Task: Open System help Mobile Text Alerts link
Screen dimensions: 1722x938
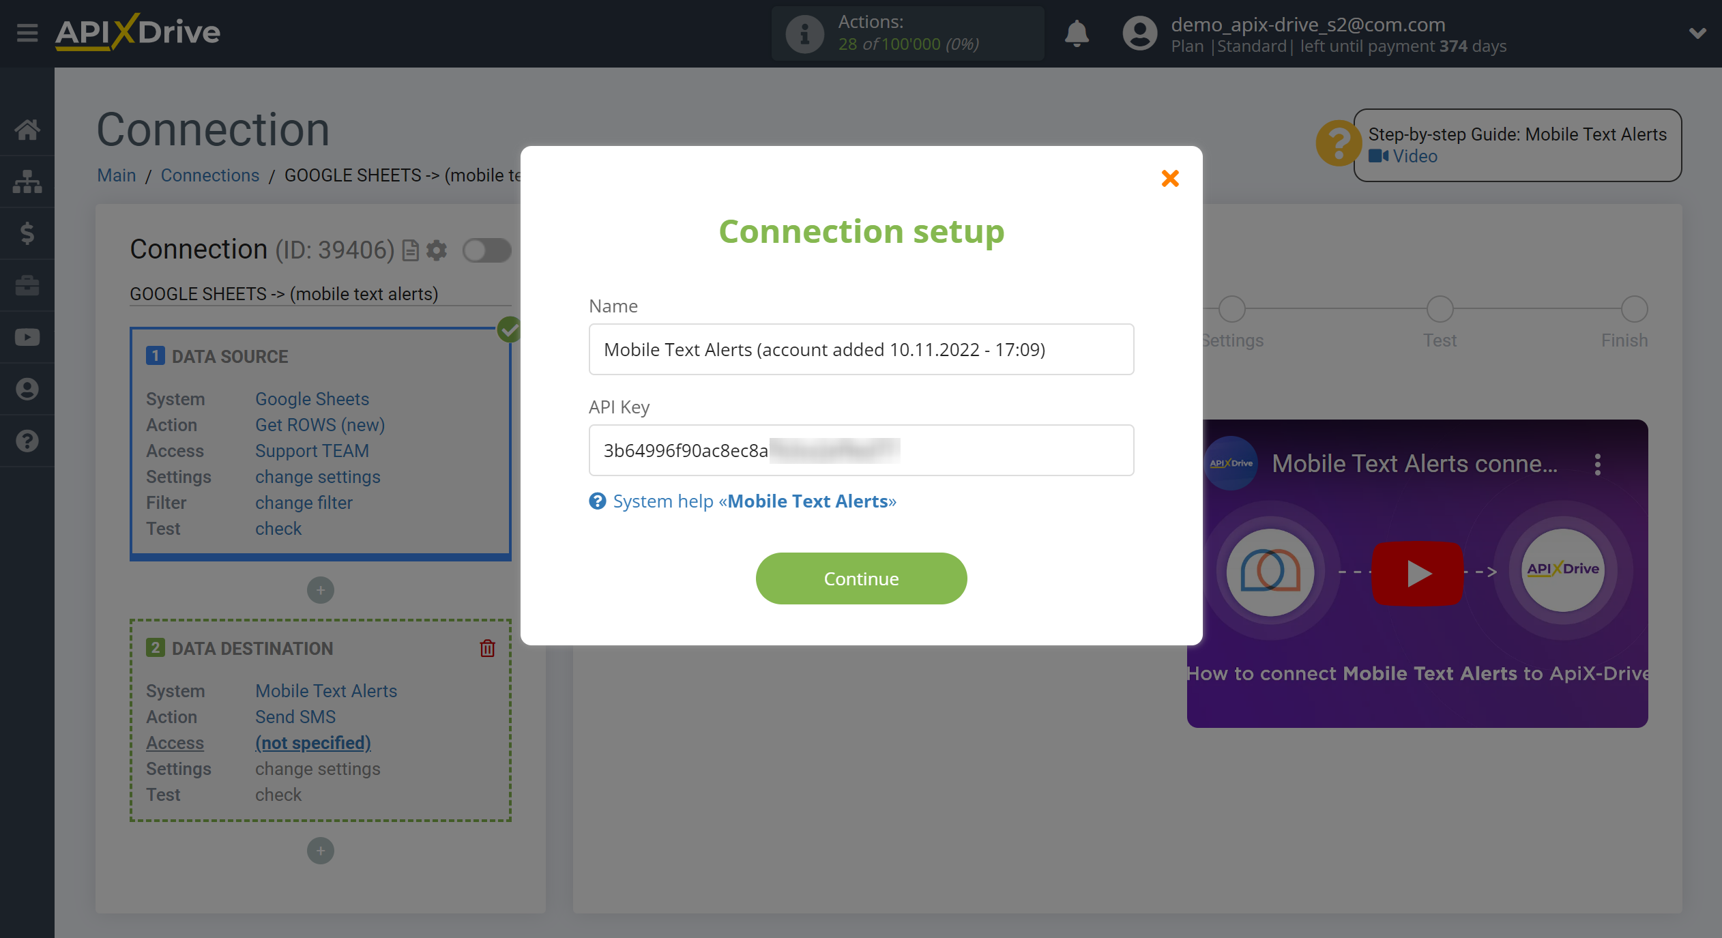Action: tap(753, 500)
